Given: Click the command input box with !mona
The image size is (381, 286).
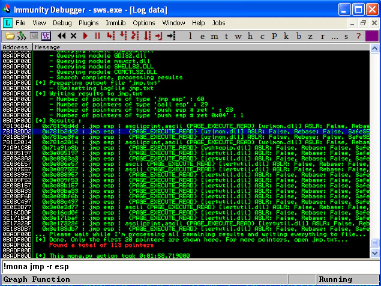Looking at the screenshot, I should point(190,267).
